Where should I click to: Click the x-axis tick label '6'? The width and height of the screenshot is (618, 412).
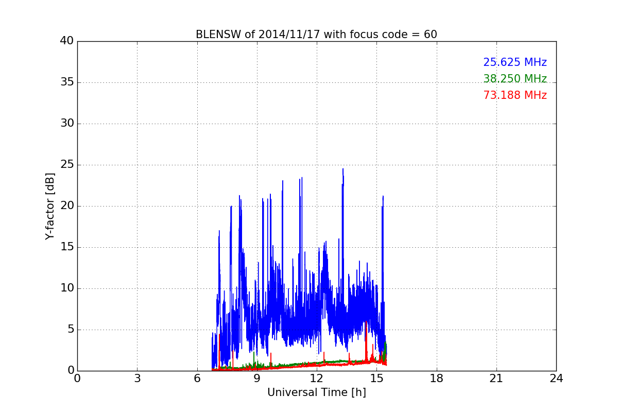click(x=197, y=378)
